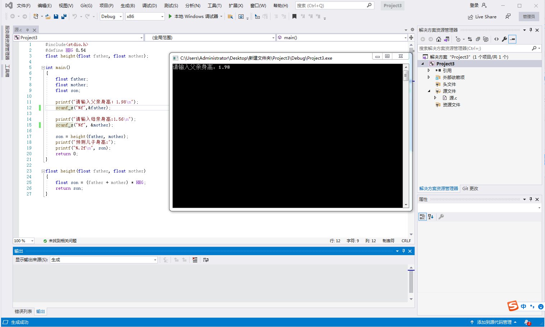
Task: Click the Solution Explorer search field
Action: [x=479, y=48]
